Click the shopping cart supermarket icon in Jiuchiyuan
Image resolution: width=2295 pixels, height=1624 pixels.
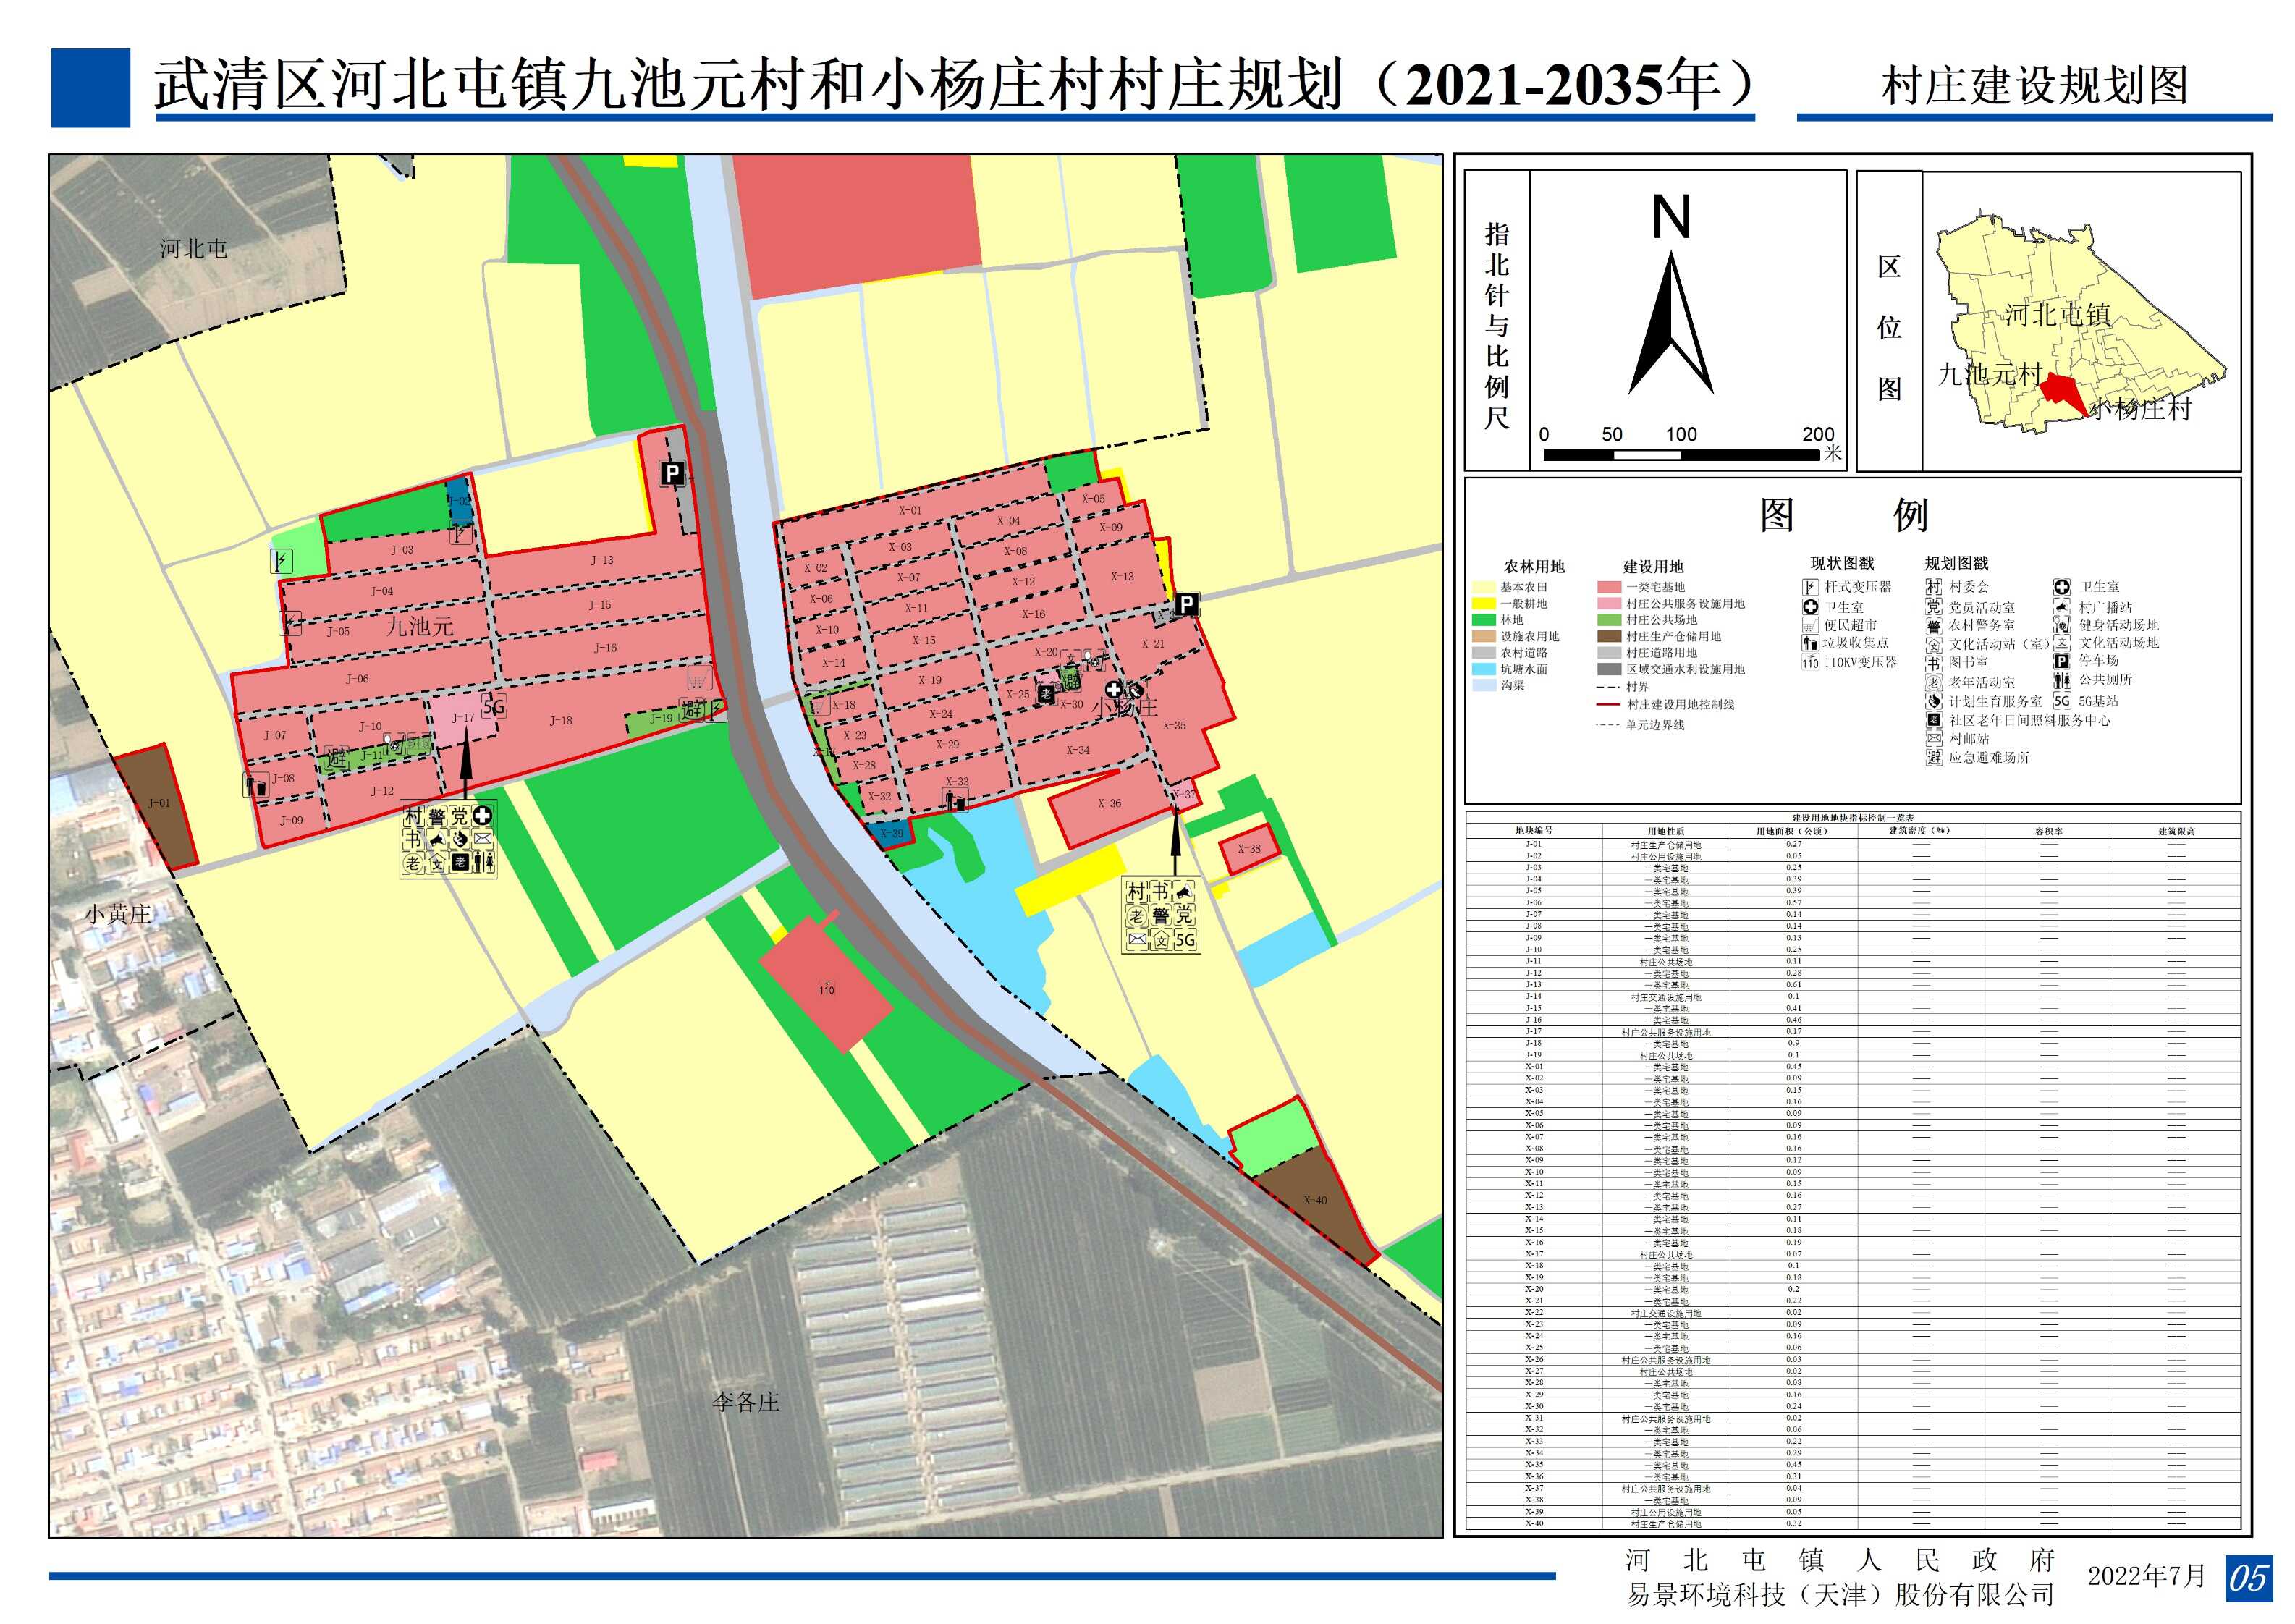point(699,679)
